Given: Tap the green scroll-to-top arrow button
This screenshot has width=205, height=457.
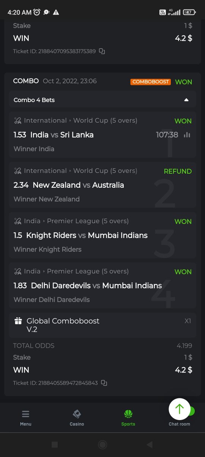Looking at the screenshot, I should click(180, 409).
